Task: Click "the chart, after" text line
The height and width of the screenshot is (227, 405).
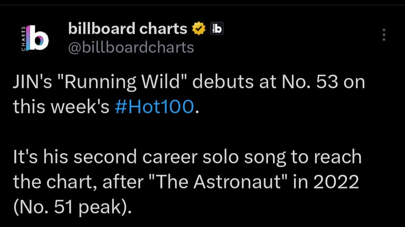Action: click(x=78, y=182)
